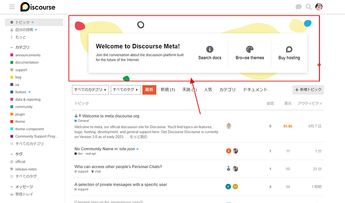This screenshot has width=345, height=203.
Task: Open the announcements category
Action: (27, 55)
